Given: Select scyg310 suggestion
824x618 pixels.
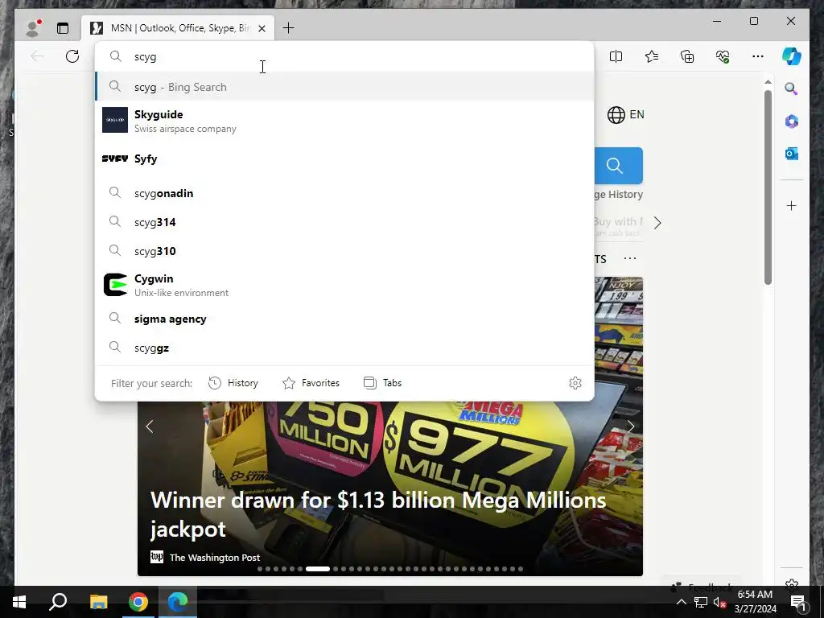Looking at the screenshot, I should click(344, 251).
